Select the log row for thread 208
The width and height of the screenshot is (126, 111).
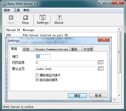click(x=61, y=35)
